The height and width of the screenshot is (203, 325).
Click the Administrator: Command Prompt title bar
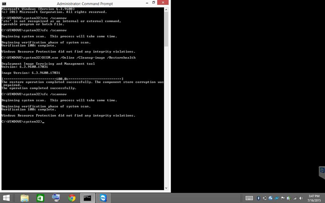click(85, 4)
